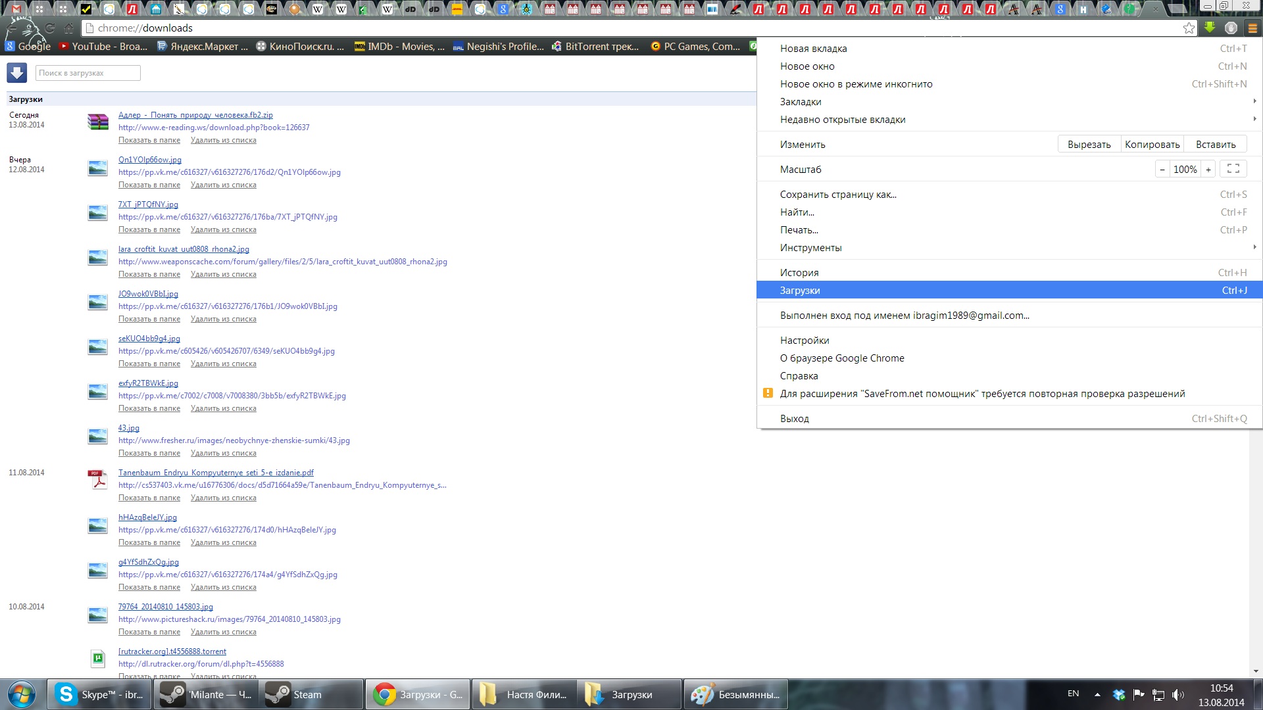
Task: Increase zoom with the plus button
Action: pyautogui.click(x=1208, y=170)
